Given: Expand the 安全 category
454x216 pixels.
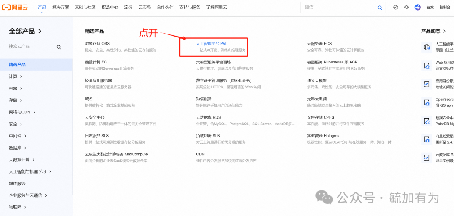Looking at the screenshot, I should point(16,124).
